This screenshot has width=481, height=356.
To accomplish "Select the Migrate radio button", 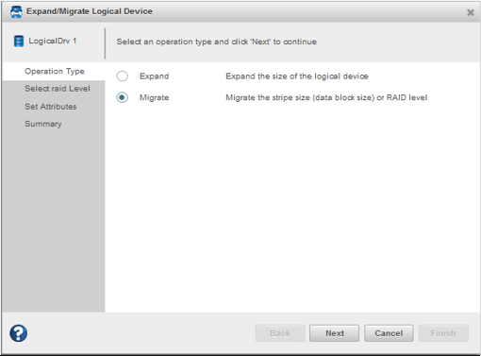I will click(x=122, y=97).
